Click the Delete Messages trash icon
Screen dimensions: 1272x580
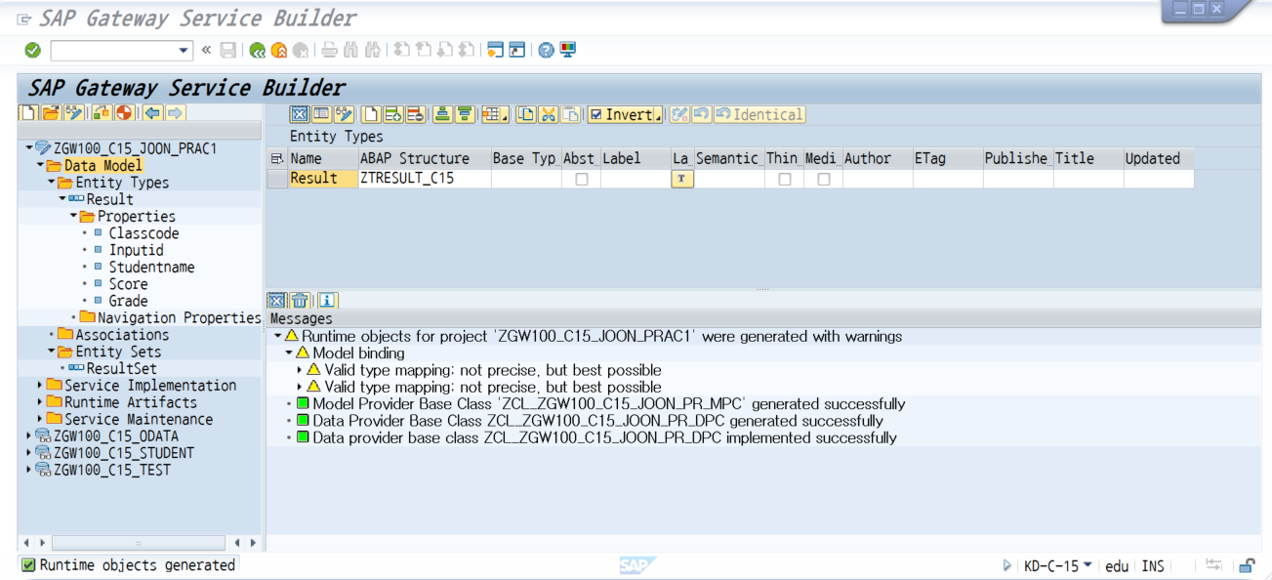tap(301, 300)
